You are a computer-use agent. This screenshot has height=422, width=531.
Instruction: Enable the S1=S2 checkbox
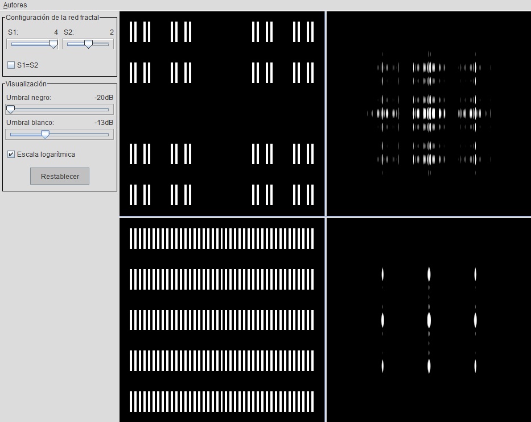coord(11,65)
